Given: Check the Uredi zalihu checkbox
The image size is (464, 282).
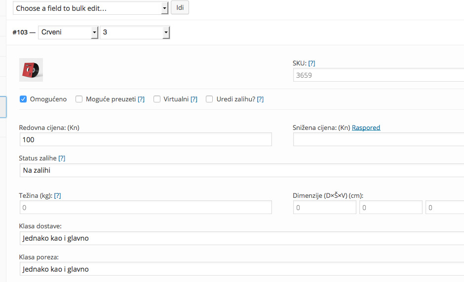Looking at the screenshot, I should pyautogui.click(x=209, y=99).
